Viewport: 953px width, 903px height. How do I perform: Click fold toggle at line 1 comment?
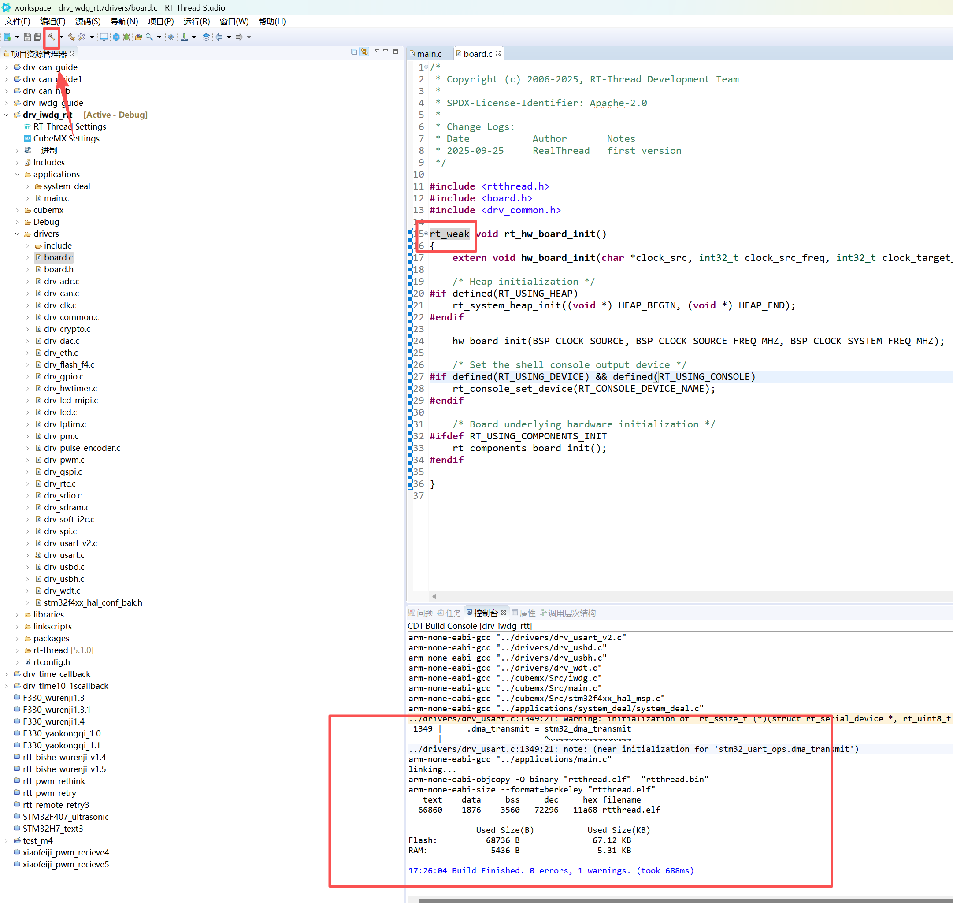pyautogui.click(x=426, y=67)
